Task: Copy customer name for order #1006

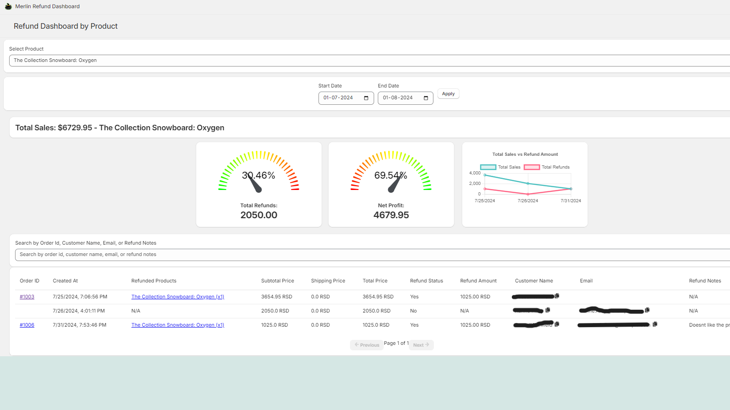Action: [x=557, y=324]
